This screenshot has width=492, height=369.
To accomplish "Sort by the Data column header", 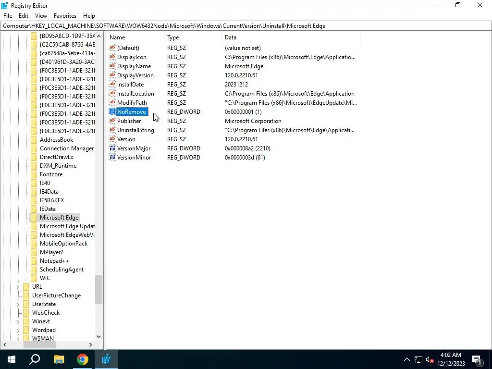I will click(291, 37).
